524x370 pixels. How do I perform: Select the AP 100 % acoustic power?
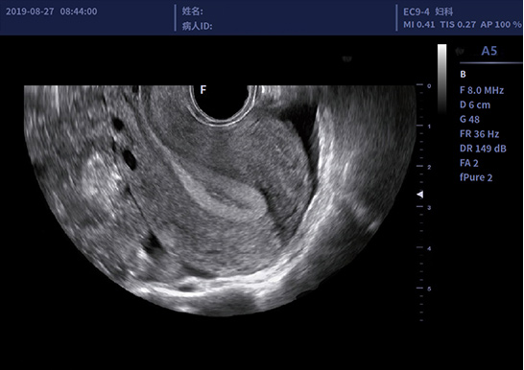point(501,24)
